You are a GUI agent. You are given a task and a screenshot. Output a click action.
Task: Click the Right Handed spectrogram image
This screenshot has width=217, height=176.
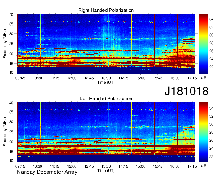tap(106, 44)
